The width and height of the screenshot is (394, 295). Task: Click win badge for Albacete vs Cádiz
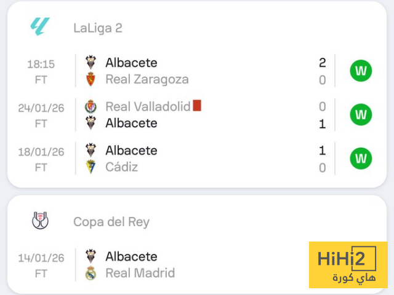pyautogui.click(x=361, y=159)
